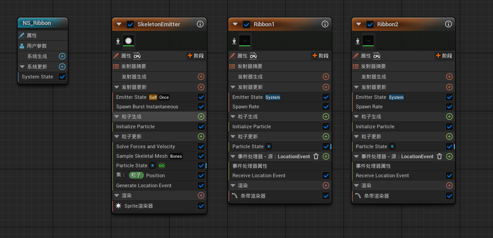This screenshot has width=493, height=238.
Task: Add module to SkeletonEmitter 粒子生成
Action: [201, 117]
